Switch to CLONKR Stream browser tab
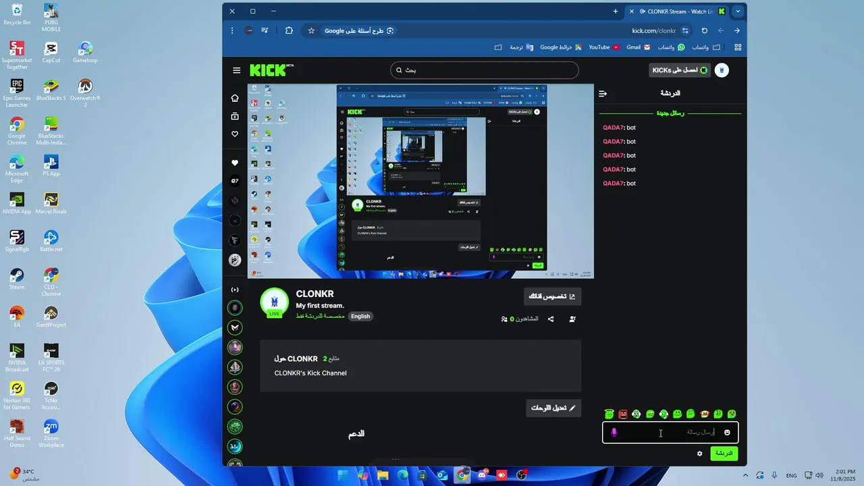This screenshot has height=486, width=864. 677,11
